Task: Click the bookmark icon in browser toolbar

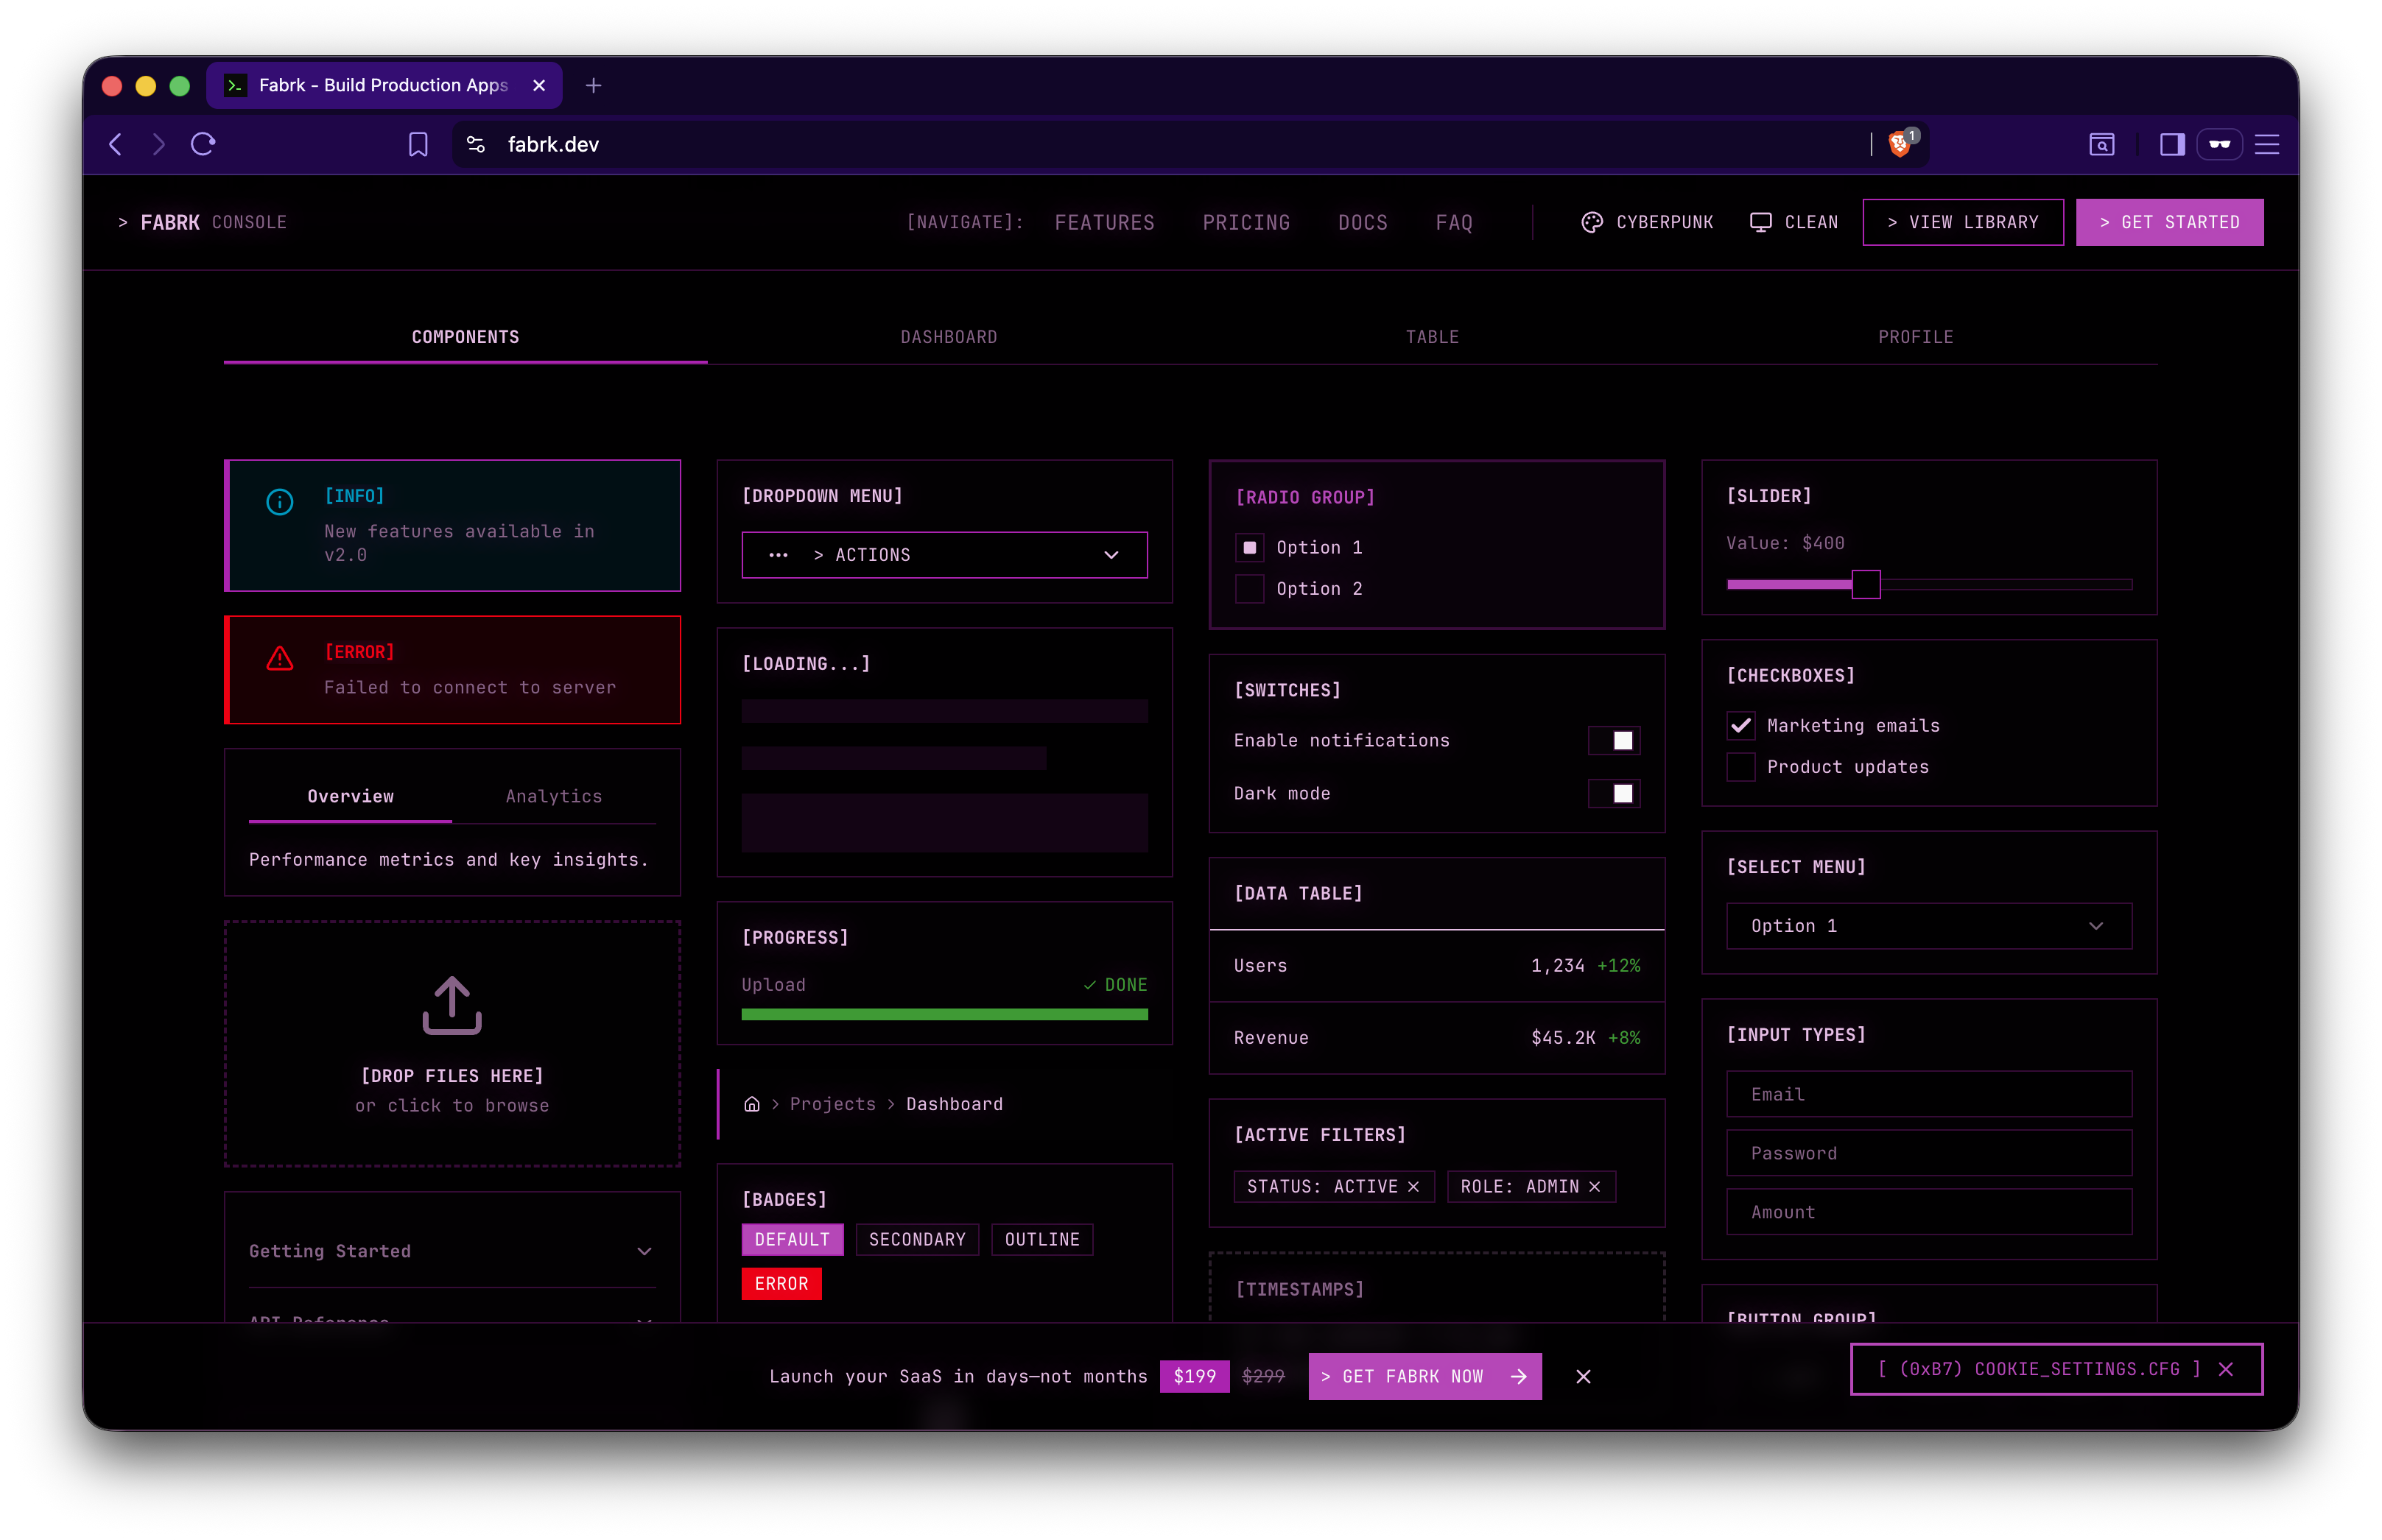Action: (x=418, y=144)
